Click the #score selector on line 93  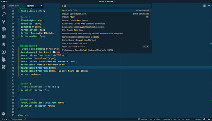(22, 115)
